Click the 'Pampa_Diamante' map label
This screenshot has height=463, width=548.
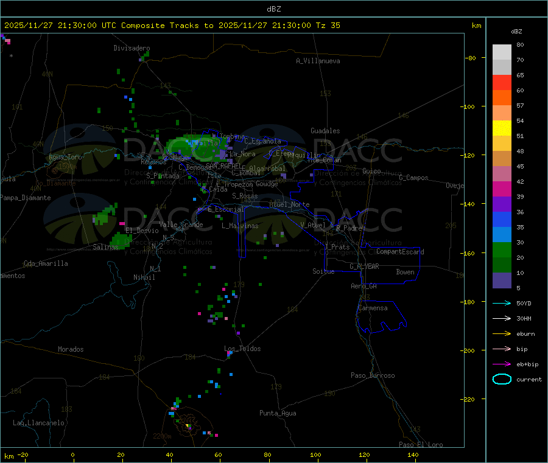[x=26, y=198]
